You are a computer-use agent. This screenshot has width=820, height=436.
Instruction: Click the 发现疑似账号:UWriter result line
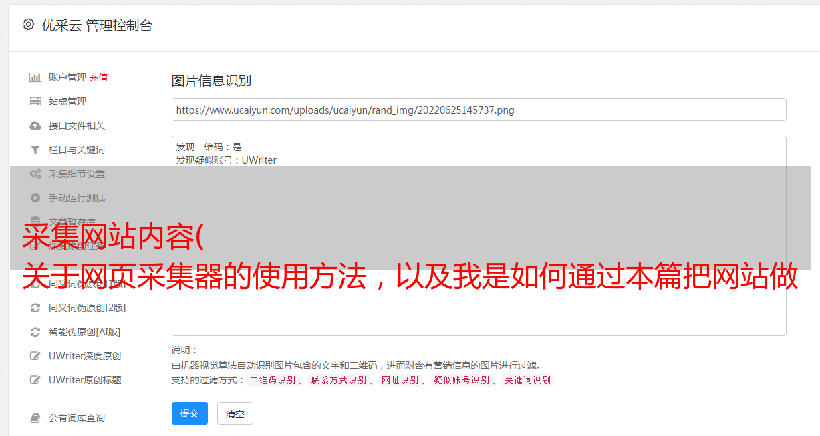tap(227, 160)
